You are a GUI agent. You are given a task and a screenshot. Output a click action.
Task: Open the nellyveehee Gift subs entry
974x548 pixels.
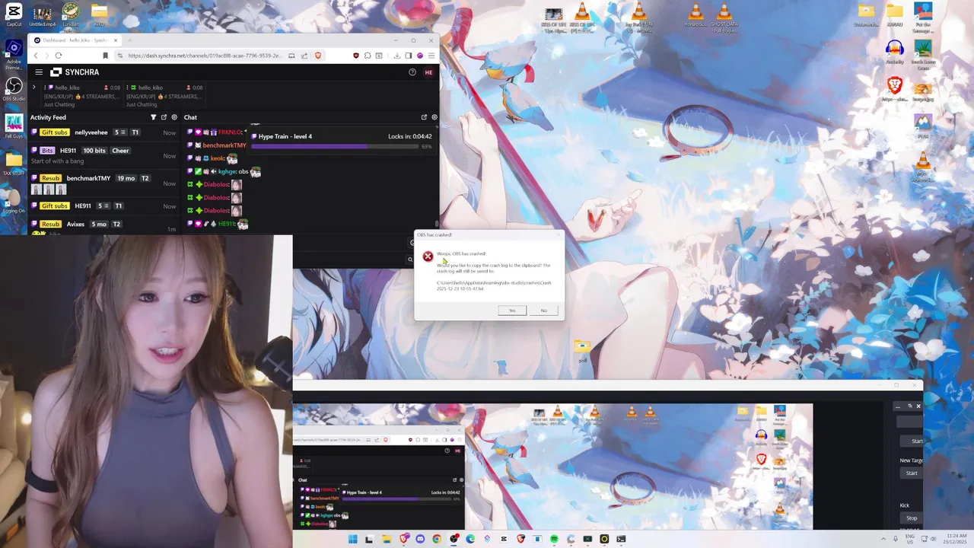(103, 132)
